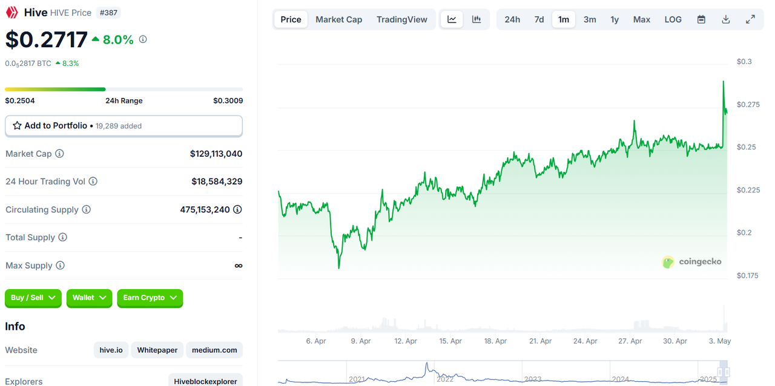This screenshot has height=386, width=775.
Task: Switch to the Market Cap tab
Action: [338, 19]
